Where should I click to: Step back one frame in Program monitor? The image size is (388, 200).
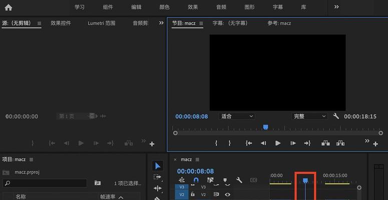[x=263, y=143]
